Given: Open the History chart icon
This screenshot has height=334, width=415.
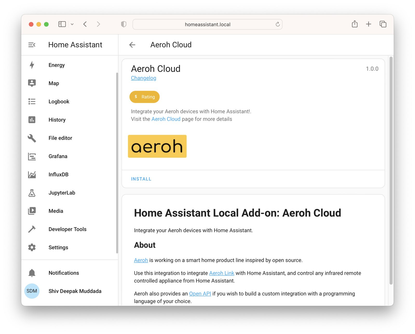Looking at the screenshot, I should coord(32,120).
